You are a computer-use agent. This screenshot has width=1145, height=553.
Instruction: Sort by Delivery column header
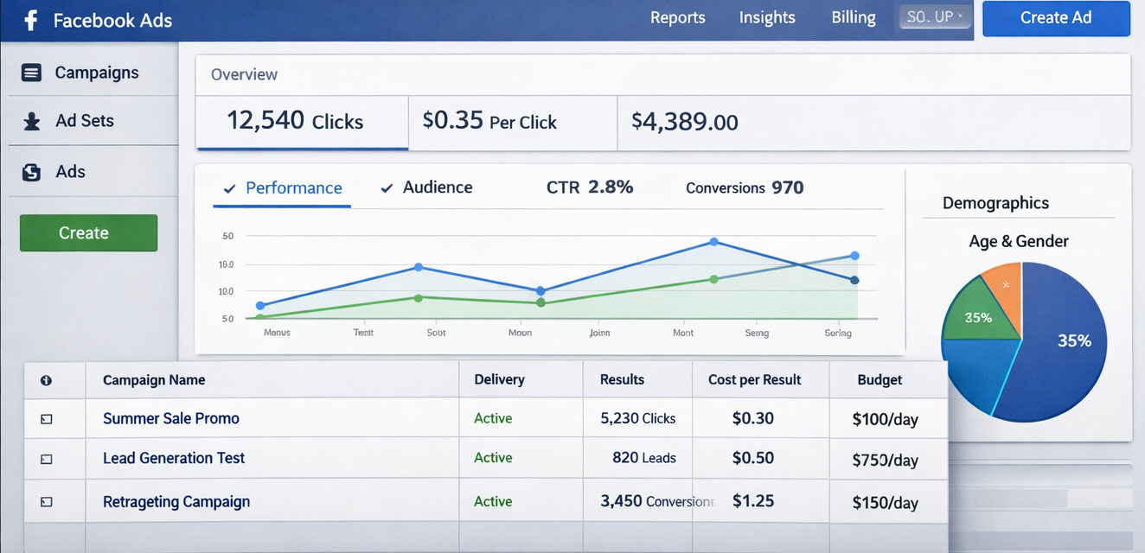(499, 379)
